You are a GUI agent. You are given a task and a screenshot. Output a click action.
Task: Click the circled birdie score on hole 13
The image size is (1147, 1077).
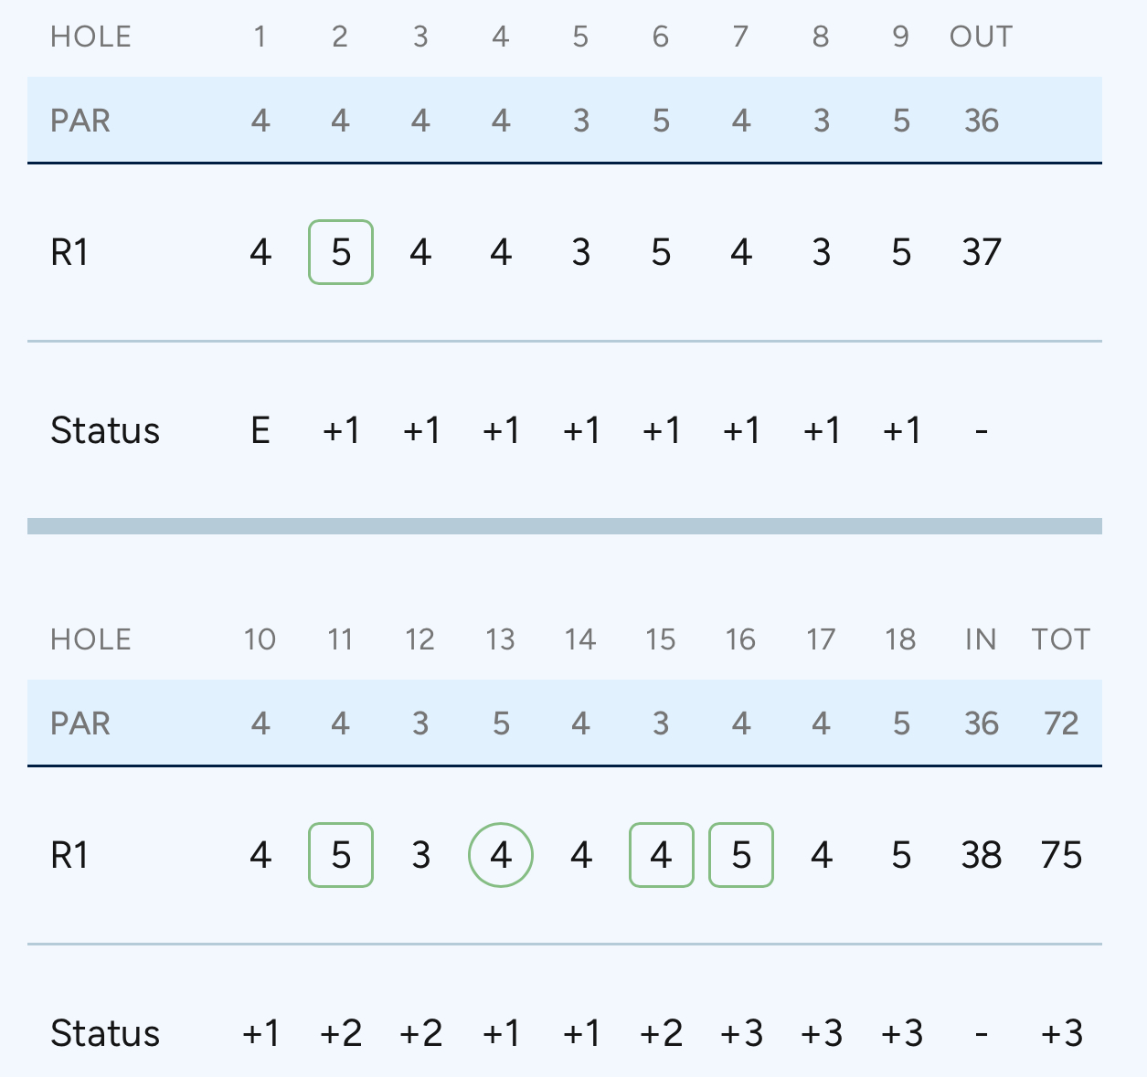coord(500,855)
